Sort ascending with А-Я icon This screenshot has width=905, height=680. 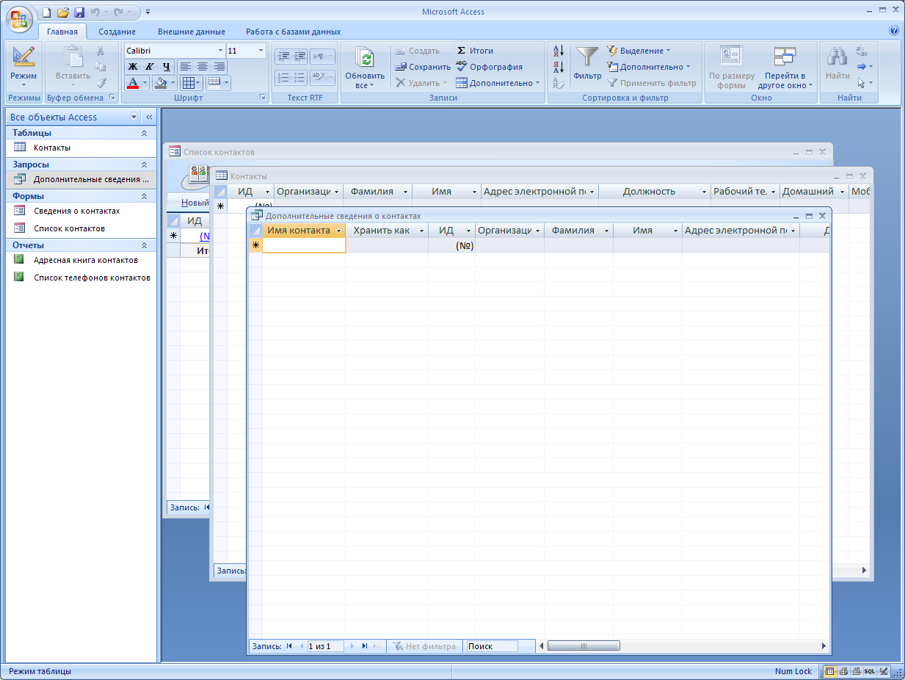tap(558, 51)
